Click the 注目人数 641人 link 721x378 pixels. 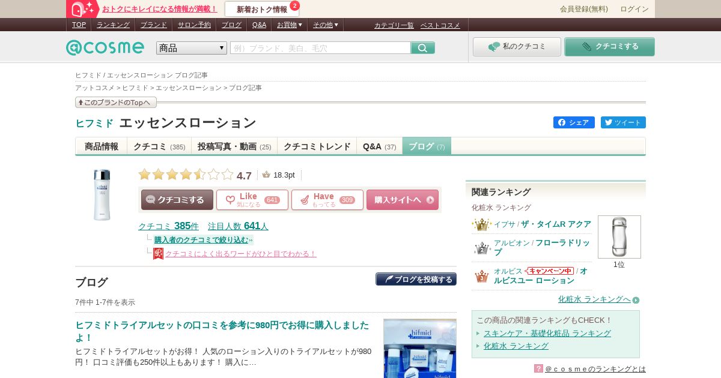click(238, 226)
